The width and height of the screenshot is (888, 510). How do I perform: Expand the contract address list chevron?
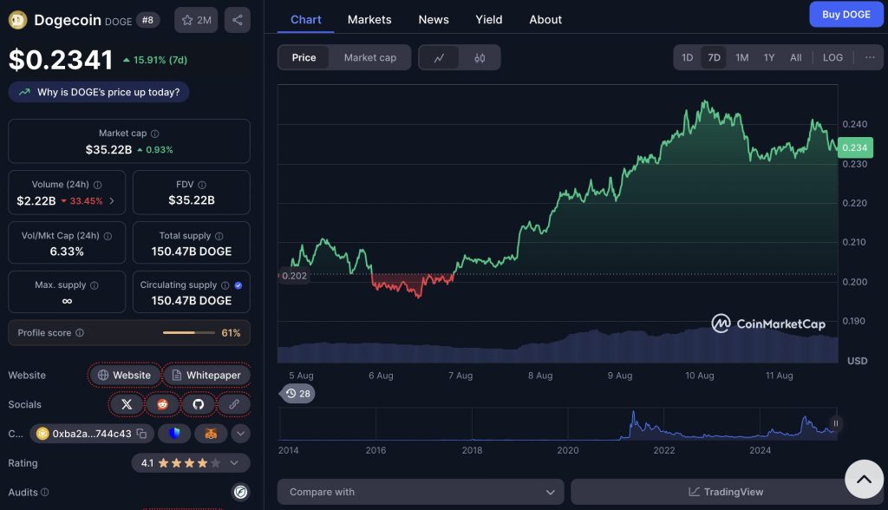pyautogui.click(x=240, y=434)
